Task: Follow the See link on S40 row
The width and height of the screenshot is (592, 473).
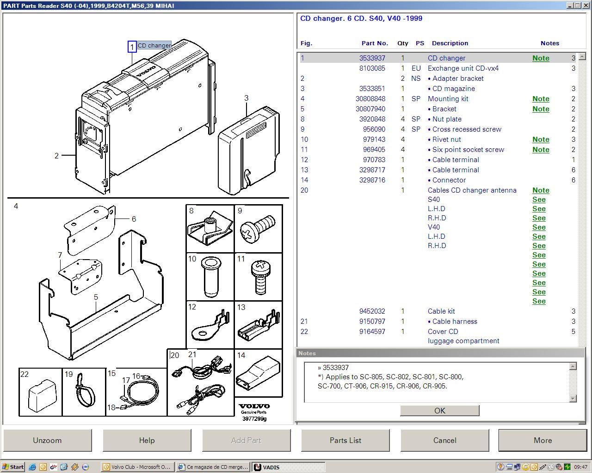Action: click(x=539, y=200)
